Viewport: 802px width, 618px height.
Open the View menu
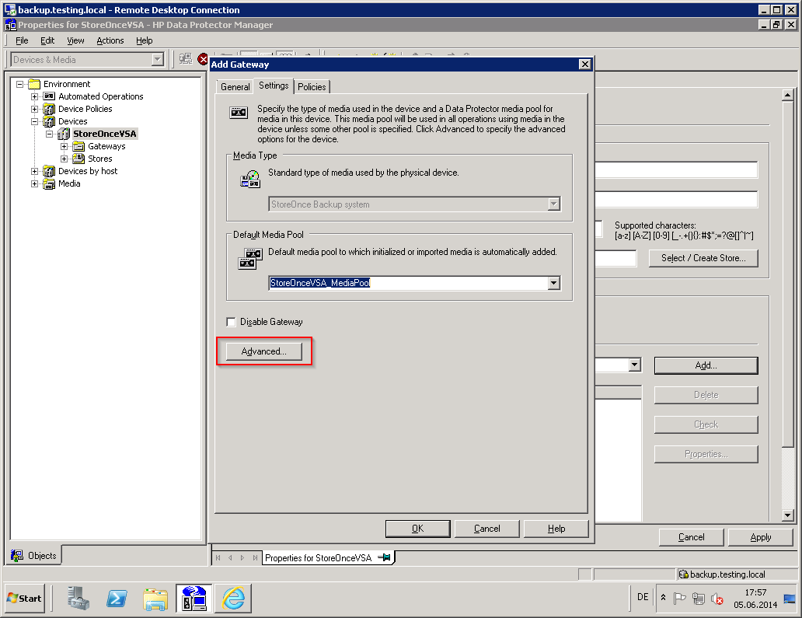[x=75, y=40]
